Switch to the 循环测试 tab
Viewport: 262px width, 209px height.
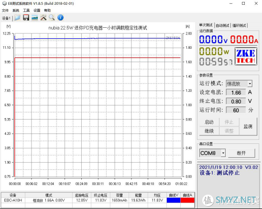(239, 25)
